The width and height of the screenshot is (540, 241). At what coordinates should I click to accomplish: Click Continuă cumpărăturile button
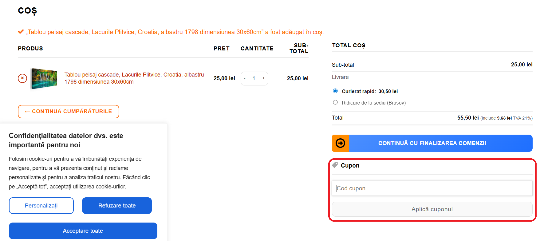pyautogui.click(x=69, y=112)
